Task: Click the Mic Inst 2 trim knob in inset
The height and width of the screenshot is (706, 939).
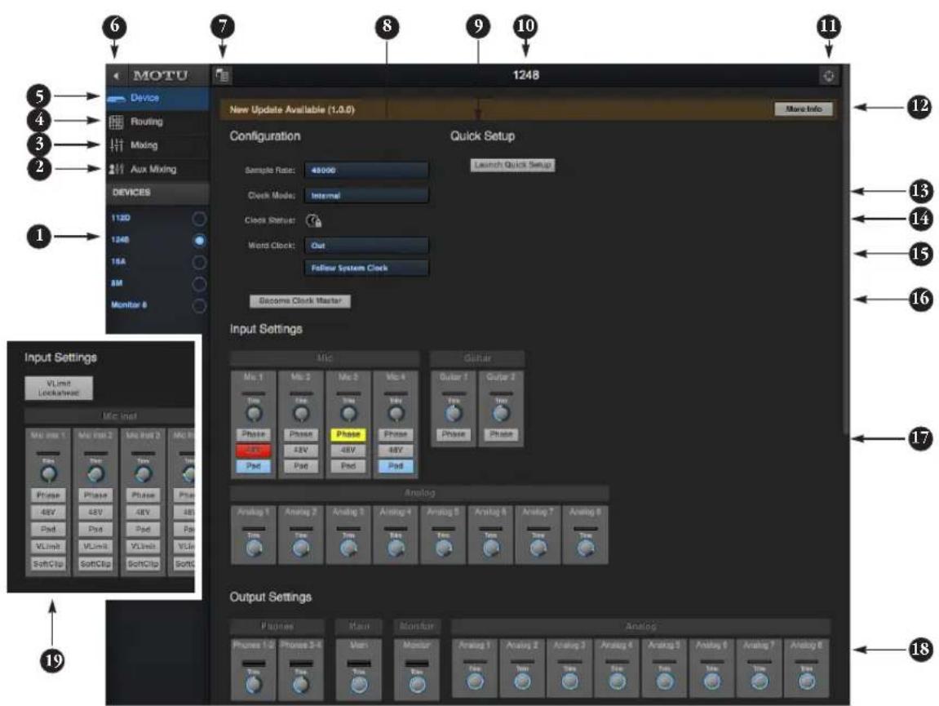Action: coord(95,475)
